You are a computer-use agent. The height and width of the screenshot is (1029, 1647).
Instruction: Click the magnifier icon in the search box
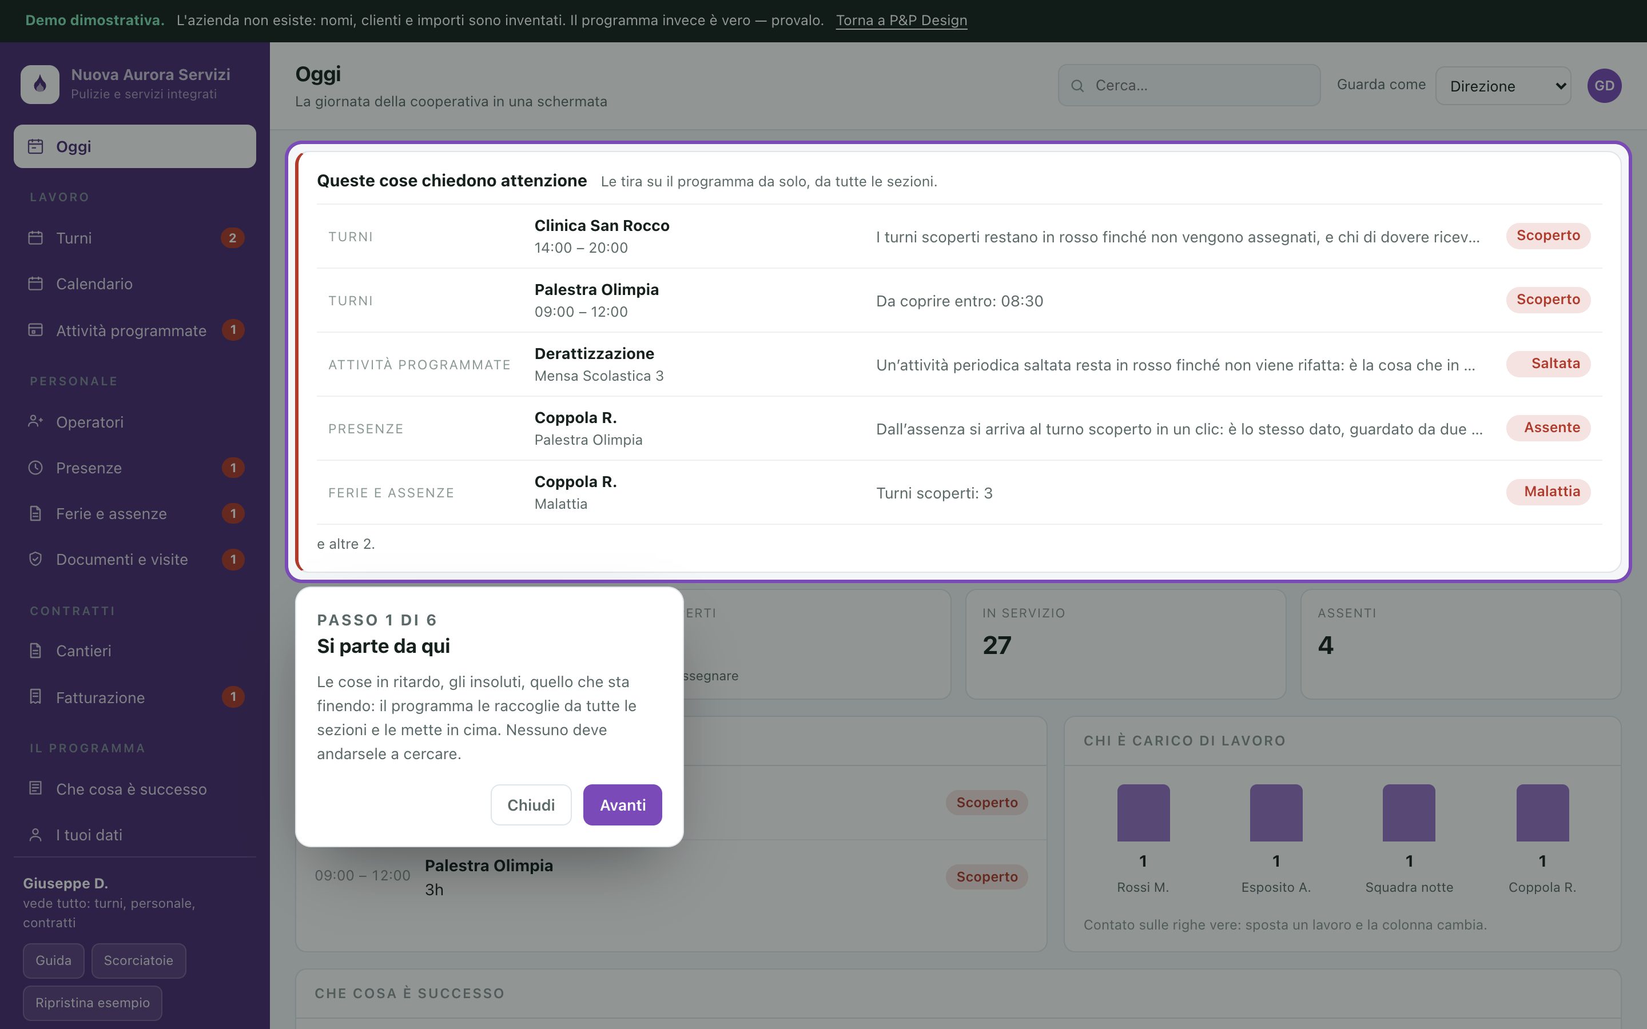click(x=1077, y=86)
